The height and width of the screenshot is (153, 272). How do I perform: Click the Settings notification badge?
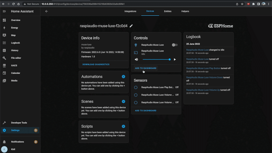point(36,130)
